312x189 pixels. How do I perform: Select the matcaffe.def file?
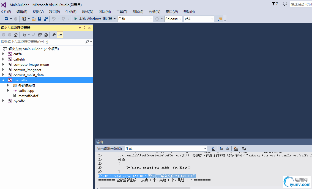[x=28, y=96]
